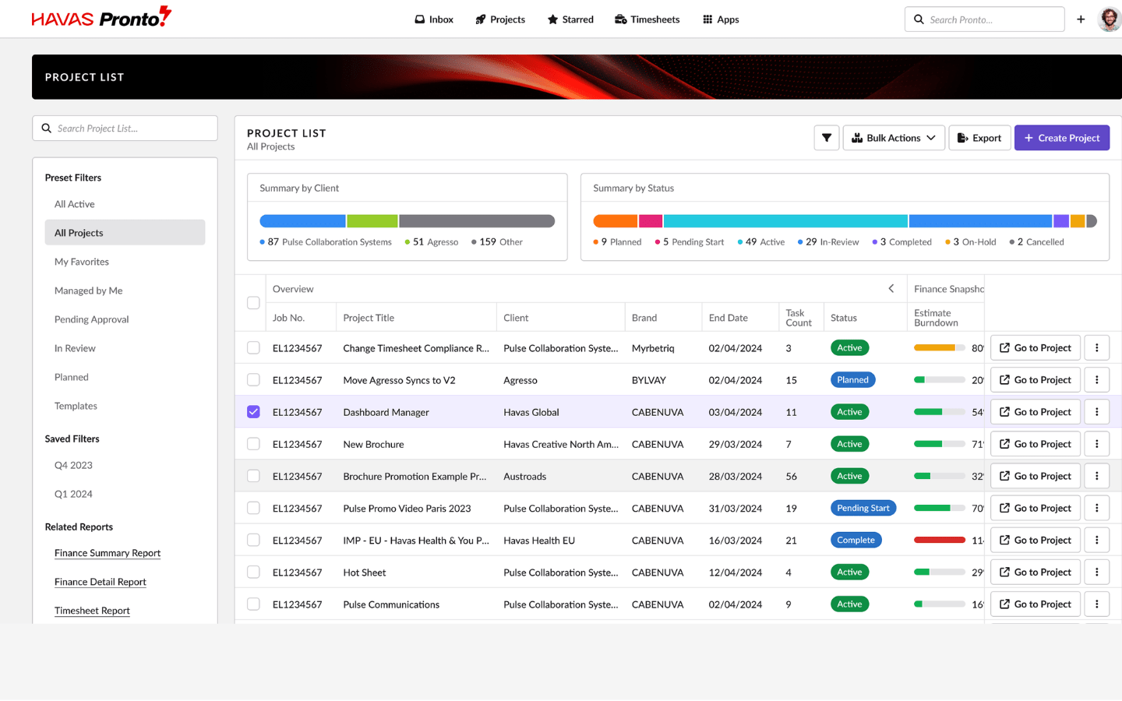Tick checkbox for Brochure Promotion Example project

[x=253, y=476]
